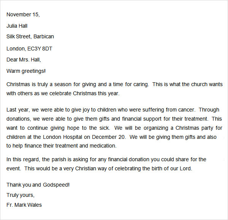This screenshot has height=220, width=228.
Task: Click the line starting 'Christmas is truly a season'
Action: pyautogui.click(x=114, y=84)
